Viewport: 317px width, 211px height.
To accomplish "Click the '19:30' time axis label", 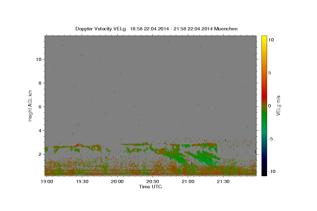I will [x=82, y=181].
